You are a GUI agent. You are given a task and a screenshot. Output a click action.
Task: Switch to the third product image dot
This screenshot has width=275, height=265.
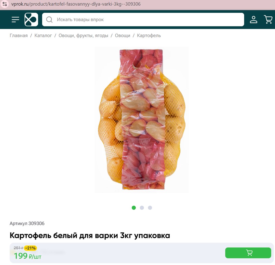[150, 207]
